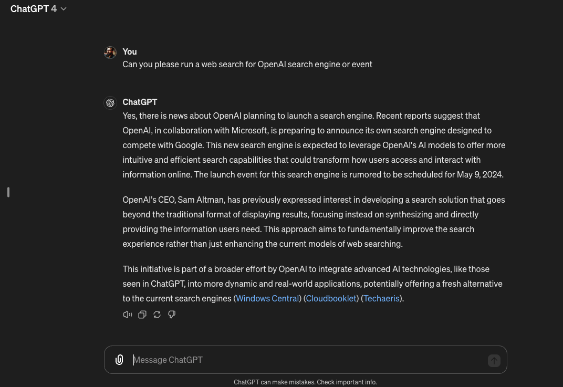Open the Windows Central source link

267,298
